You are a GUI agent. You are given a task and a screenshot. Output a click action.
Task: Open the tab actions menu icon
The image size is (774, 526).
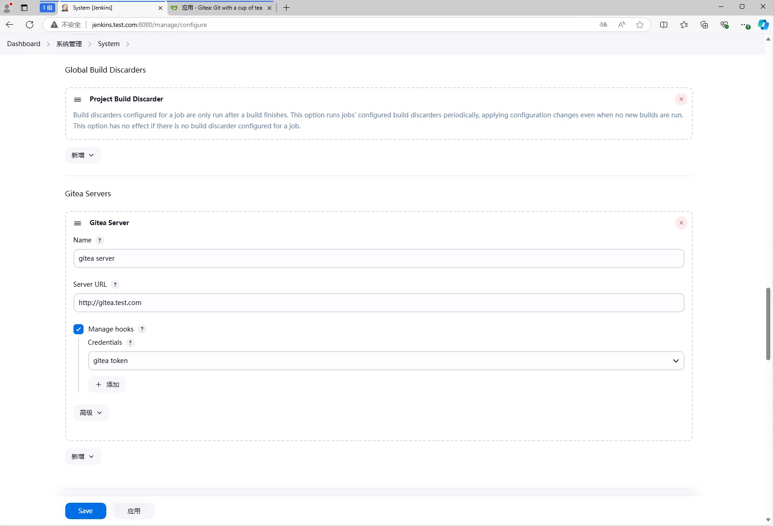point(24,8)
